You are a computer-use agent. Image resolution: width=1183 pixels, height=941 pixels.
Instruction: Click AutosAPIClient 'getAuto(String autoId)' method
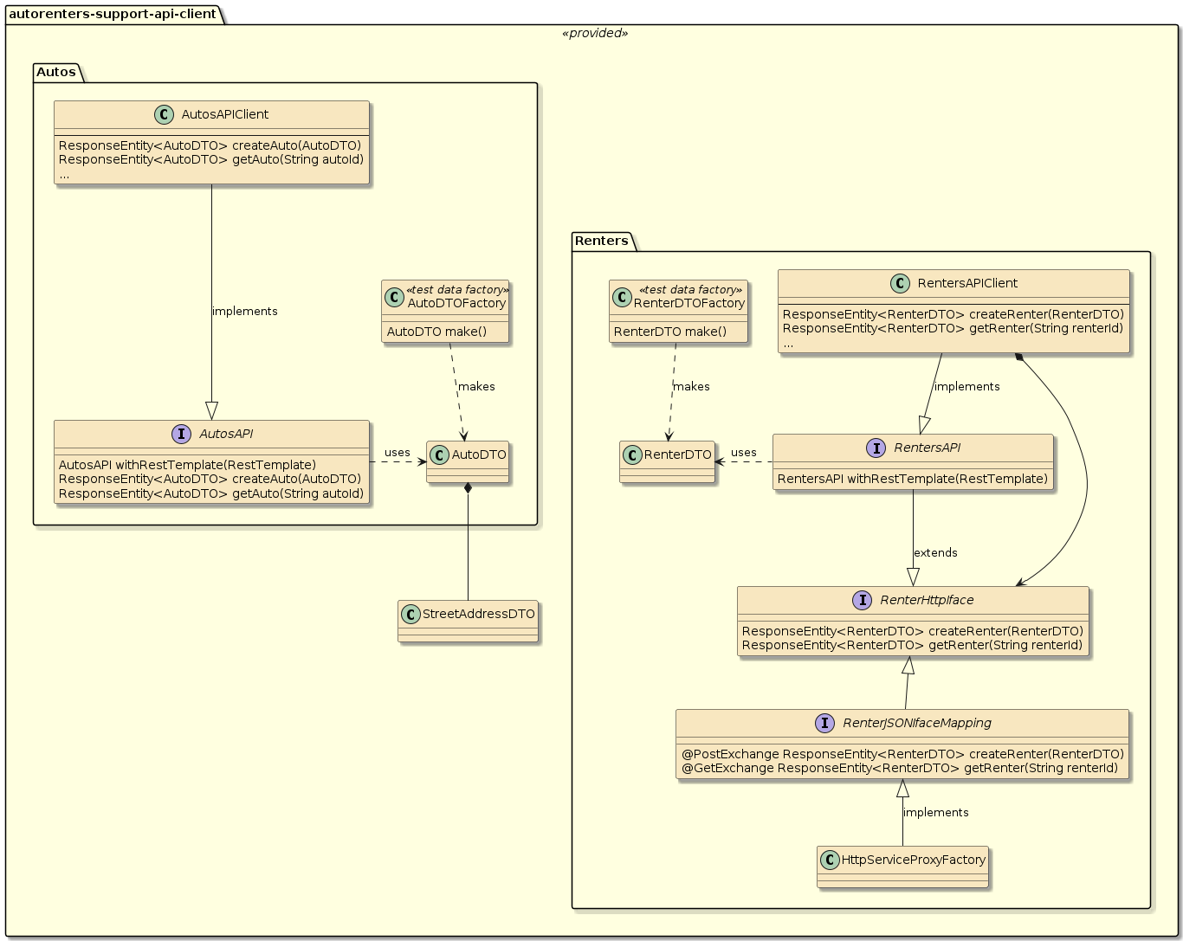click(211, 159)
